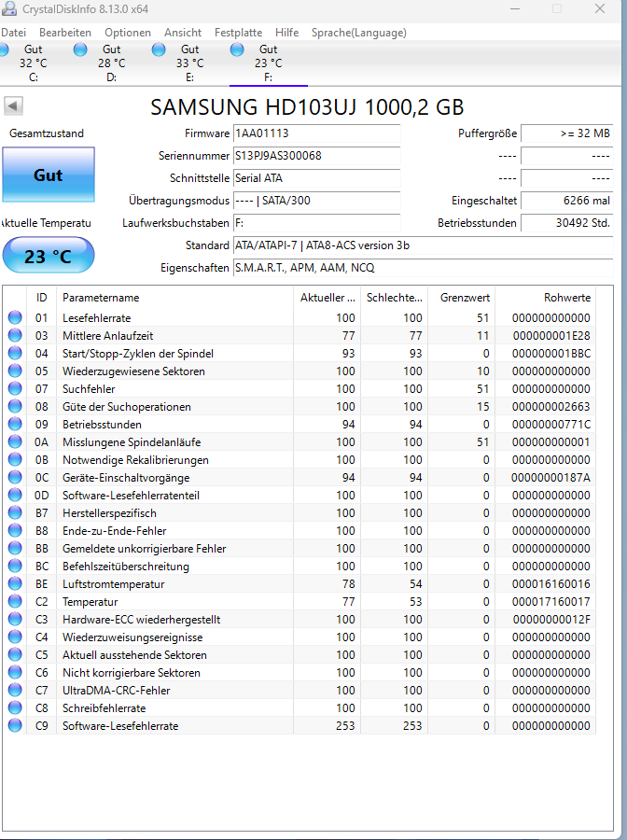Click status orb for Start/Stopp-Zyklen der Spindel
The height and width of the screenshot is (840, 627).
15,353
